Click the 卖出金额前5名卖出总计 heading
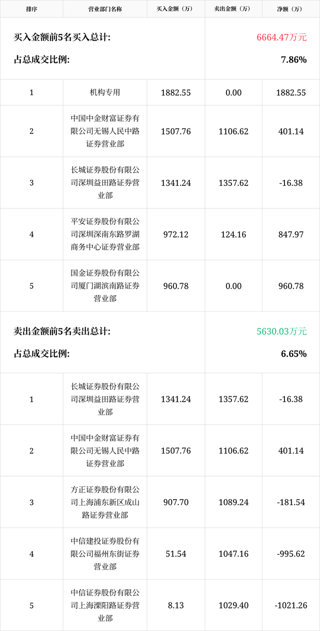Image resolution: width=320 pixels, height=631 pixels. click(62, 331)
